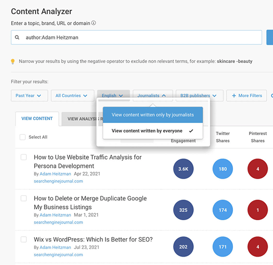Screen dimensions: 273x265
Task: Collapse the Journalists filter dropdown
Action: coord(153,96)
